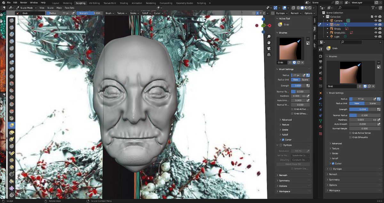Image resolution: width=384 pixels, height=203 pixels.
Task: Enable Grab Active Vertex in properties panel
Action: pyautogui.click(x=350, y=133)
